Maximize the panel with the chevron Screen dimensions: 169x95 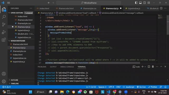(161, 67)
